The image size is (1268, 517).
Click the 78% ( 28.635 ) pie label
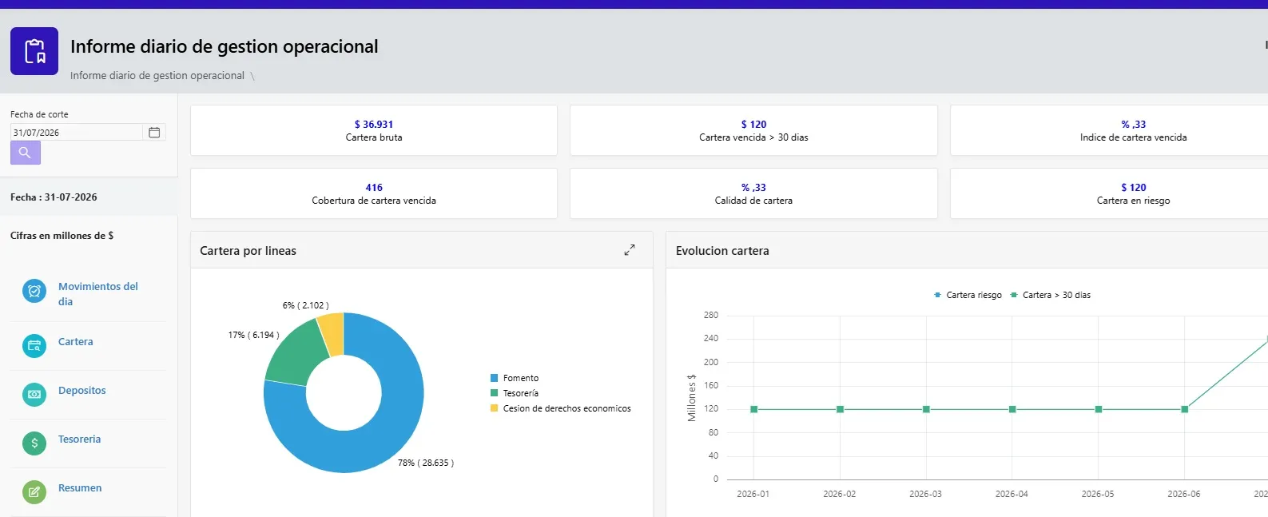(426, 463)
